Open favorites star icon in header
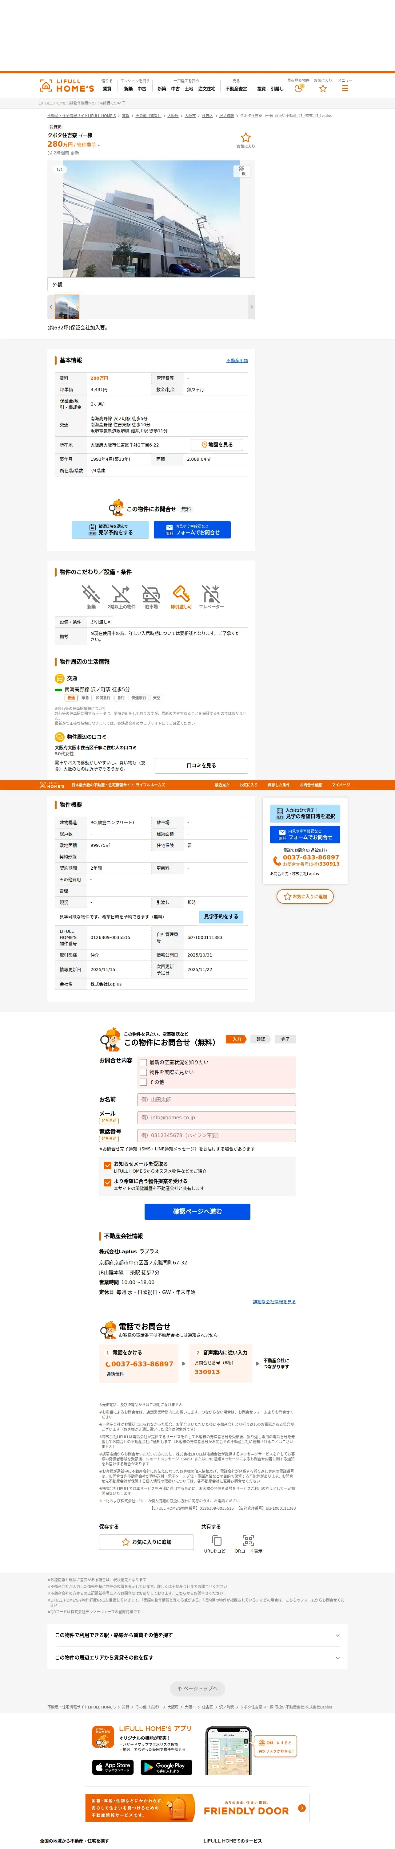 click(x=323, y=88)
